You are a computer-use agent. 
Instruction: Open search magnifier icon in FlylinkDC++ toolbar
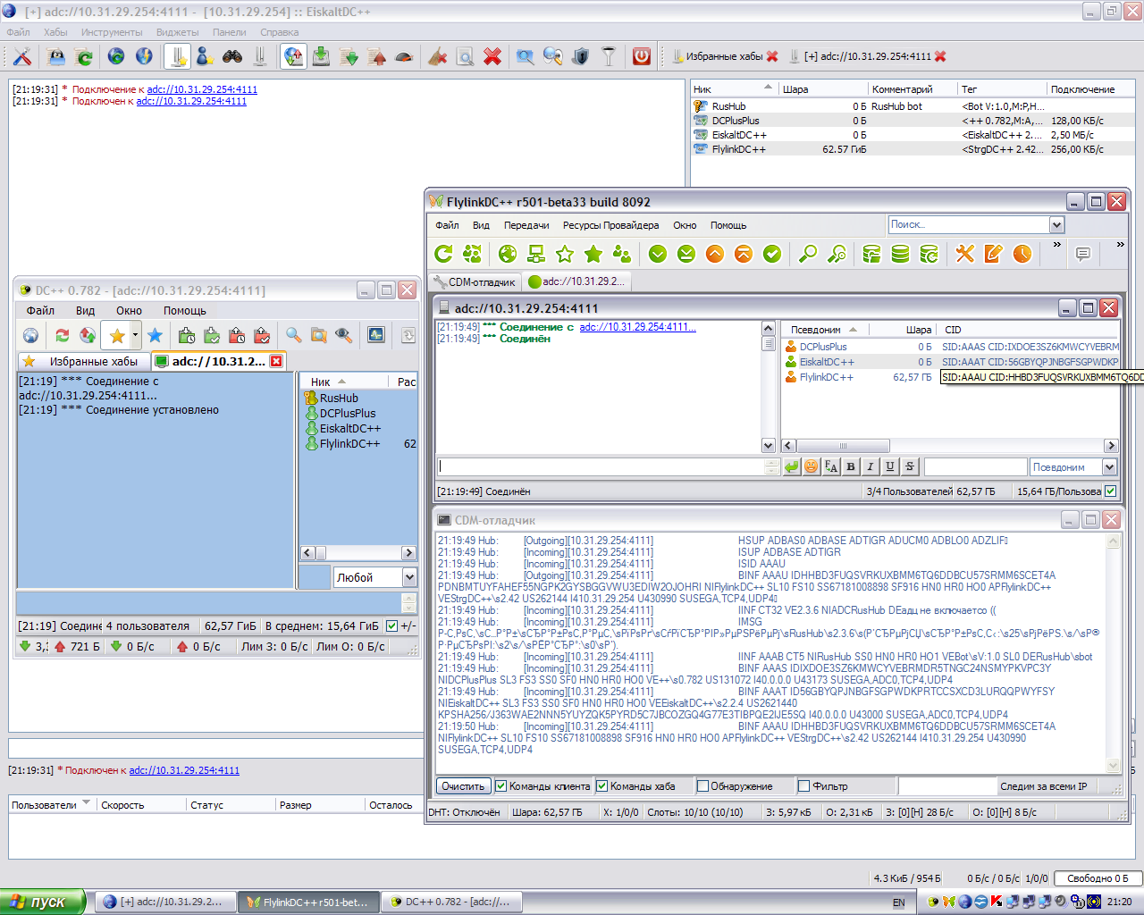(x=808, y=254)
